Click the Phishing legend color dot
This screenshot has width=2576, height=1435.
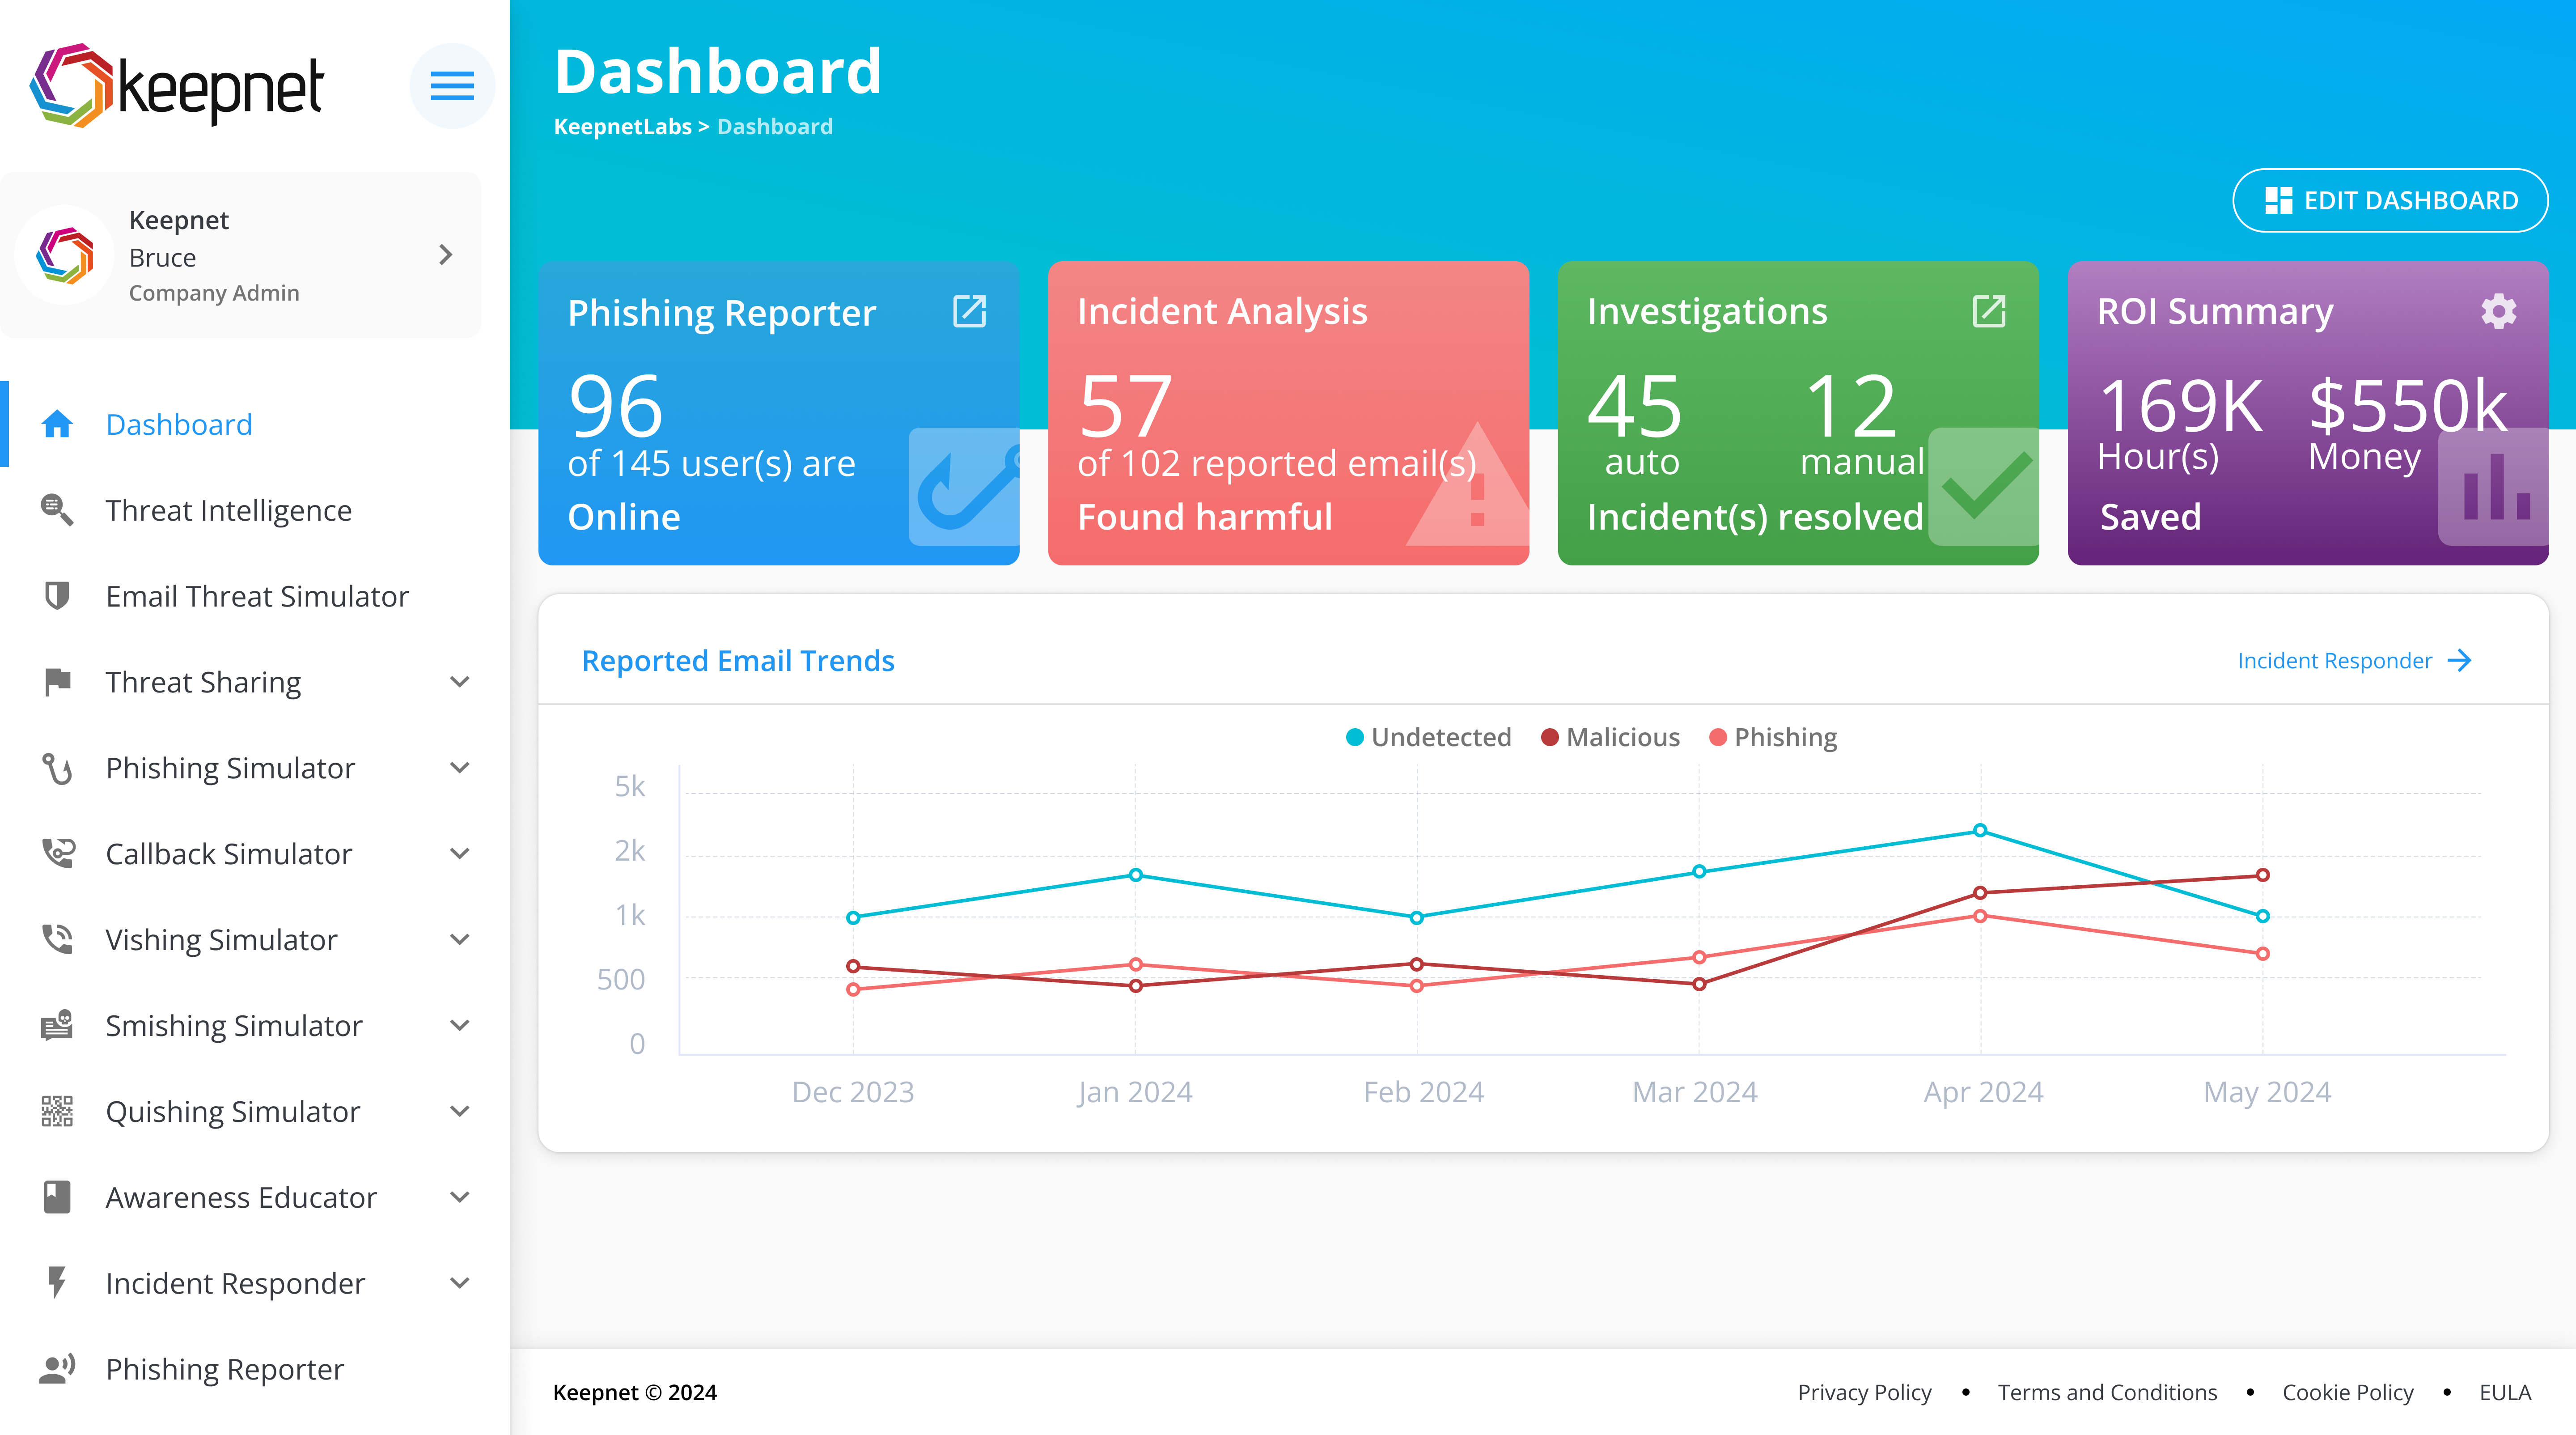1718,737
